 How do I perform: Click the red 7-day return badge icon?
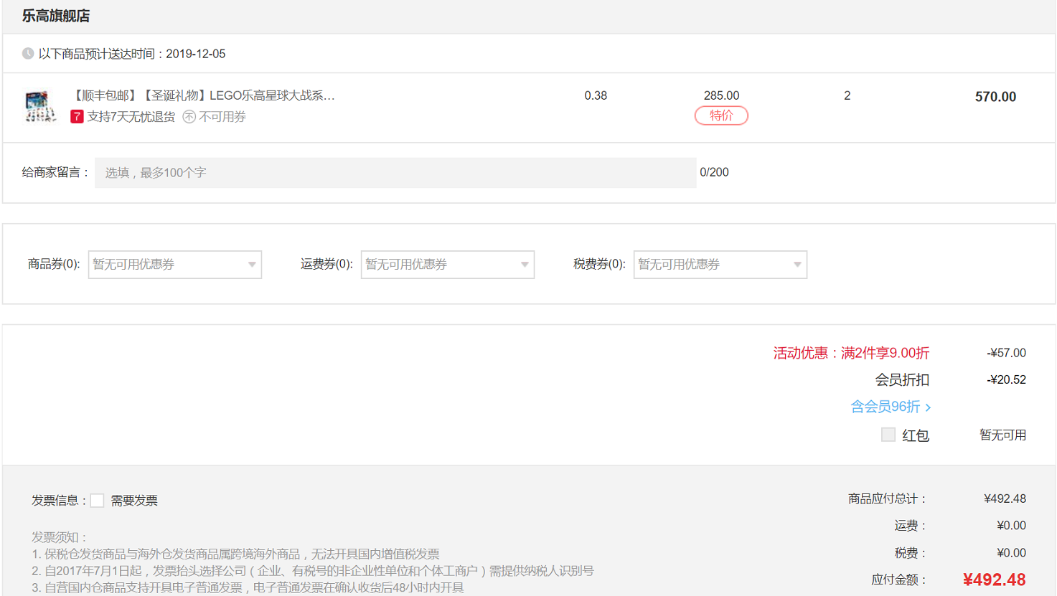pos(77,117)
